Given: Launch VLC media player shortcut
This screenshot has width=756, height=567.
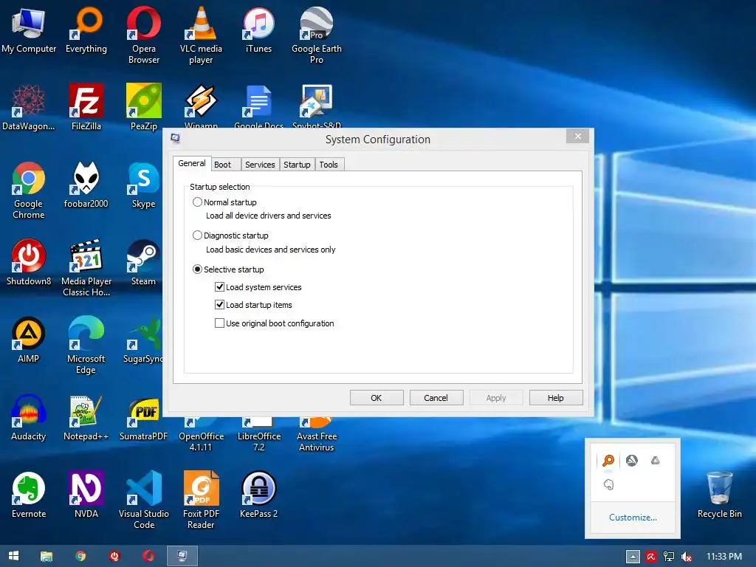Looking at the screenshot, I should click(x=201, y=35).
